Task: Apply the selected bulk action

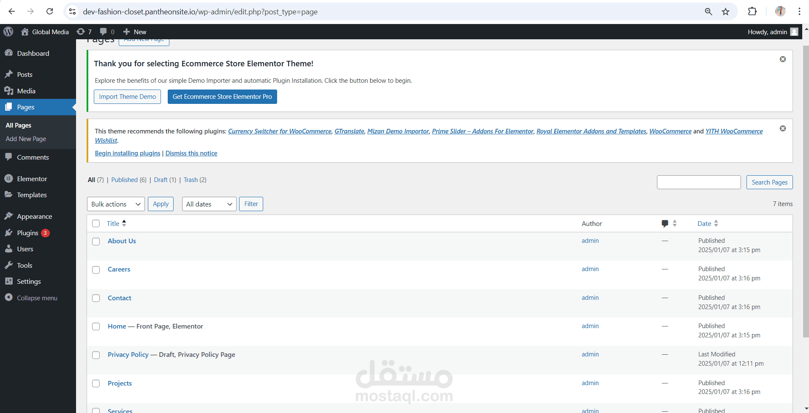Action: coord(161,204)
